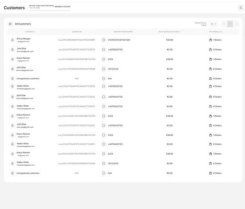The width and height of the screenshot is (245, 209).
Task: Click the Customers page title
Action: point(14,8)
